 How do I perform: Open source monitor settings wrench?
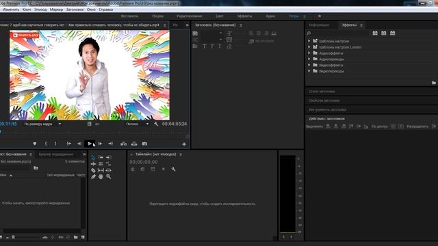pyautogui.click(x=156, y=124)
